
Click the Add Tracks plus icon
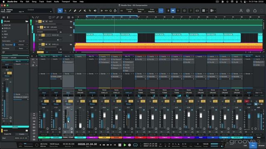73,17
